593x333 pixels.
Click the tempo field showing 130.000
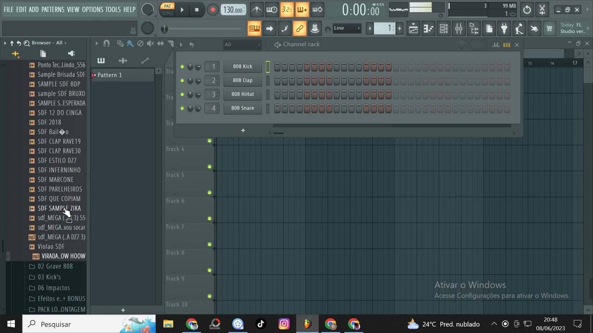(x=233, y=10)
